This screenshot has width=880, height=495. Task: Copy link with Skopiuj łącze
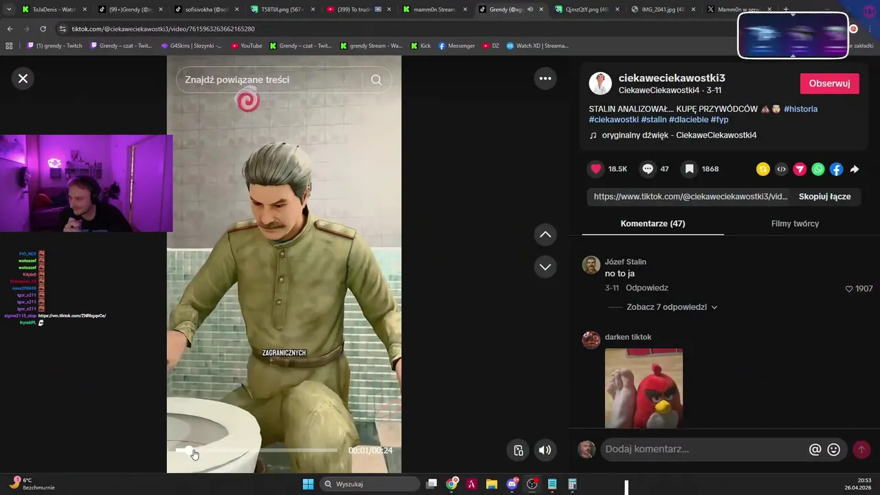coord(824,197)
